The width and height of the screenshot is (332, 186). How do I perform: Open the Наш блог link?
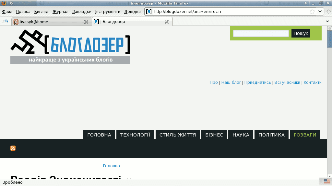(x=231, y=82)
